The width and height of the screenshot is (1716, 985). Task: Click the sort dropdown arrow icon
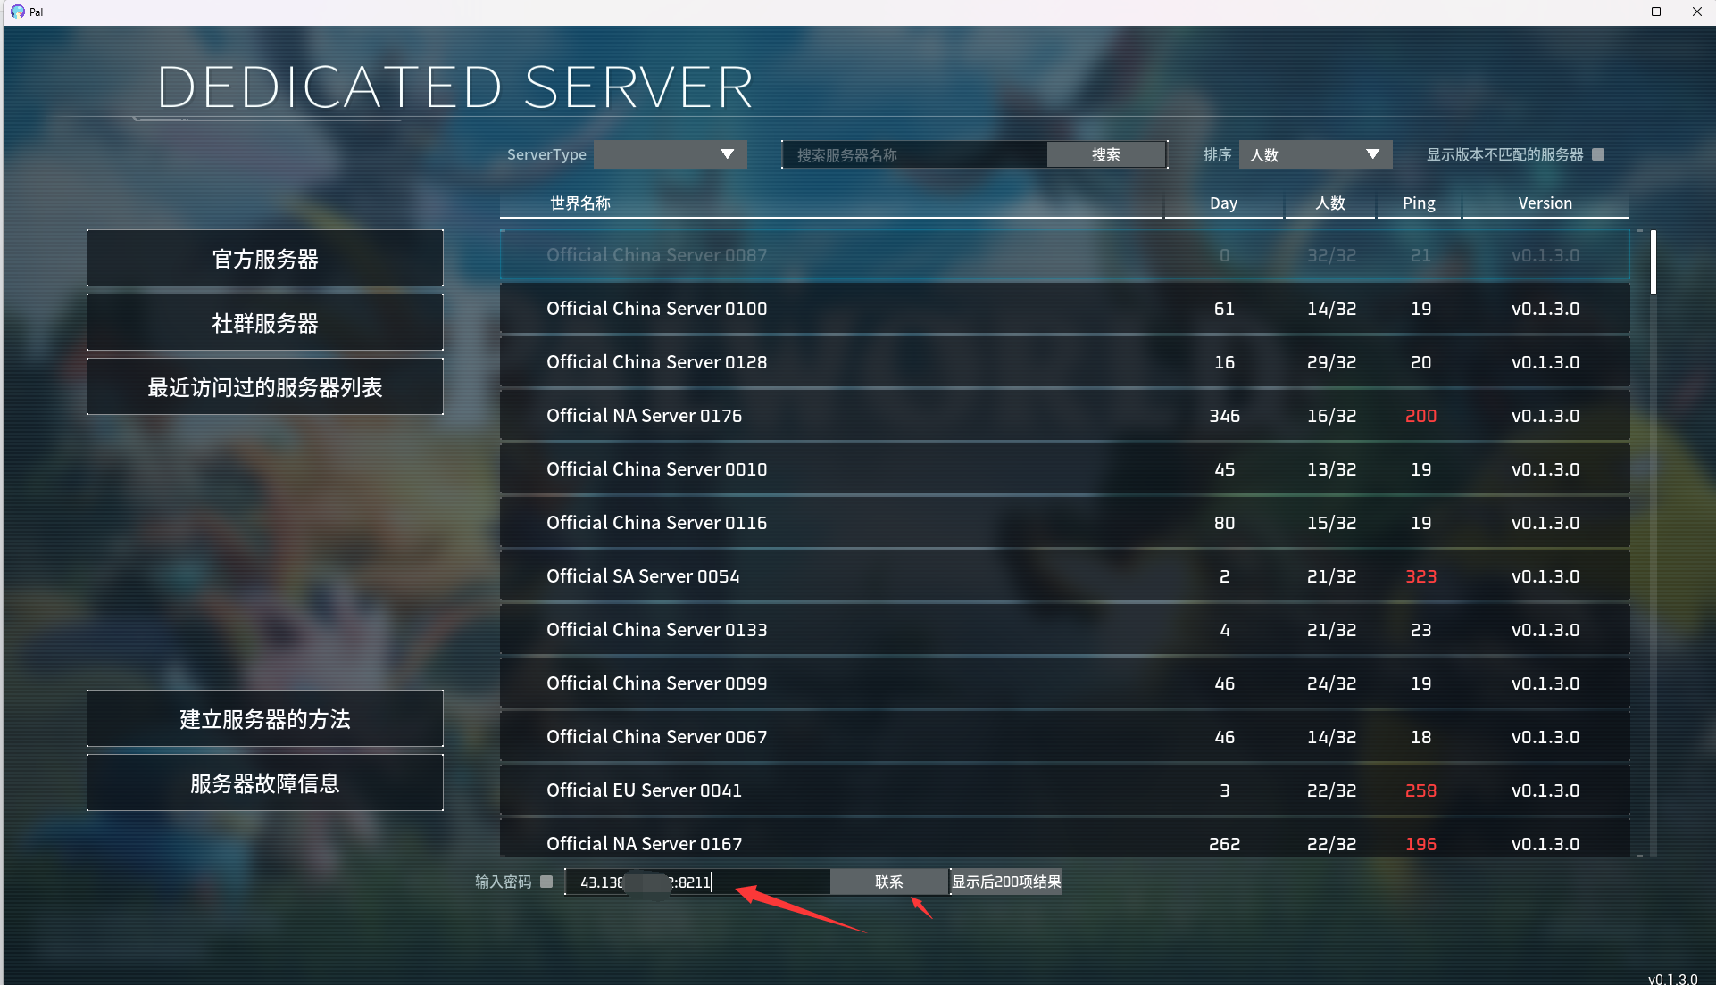point(1373,154)
